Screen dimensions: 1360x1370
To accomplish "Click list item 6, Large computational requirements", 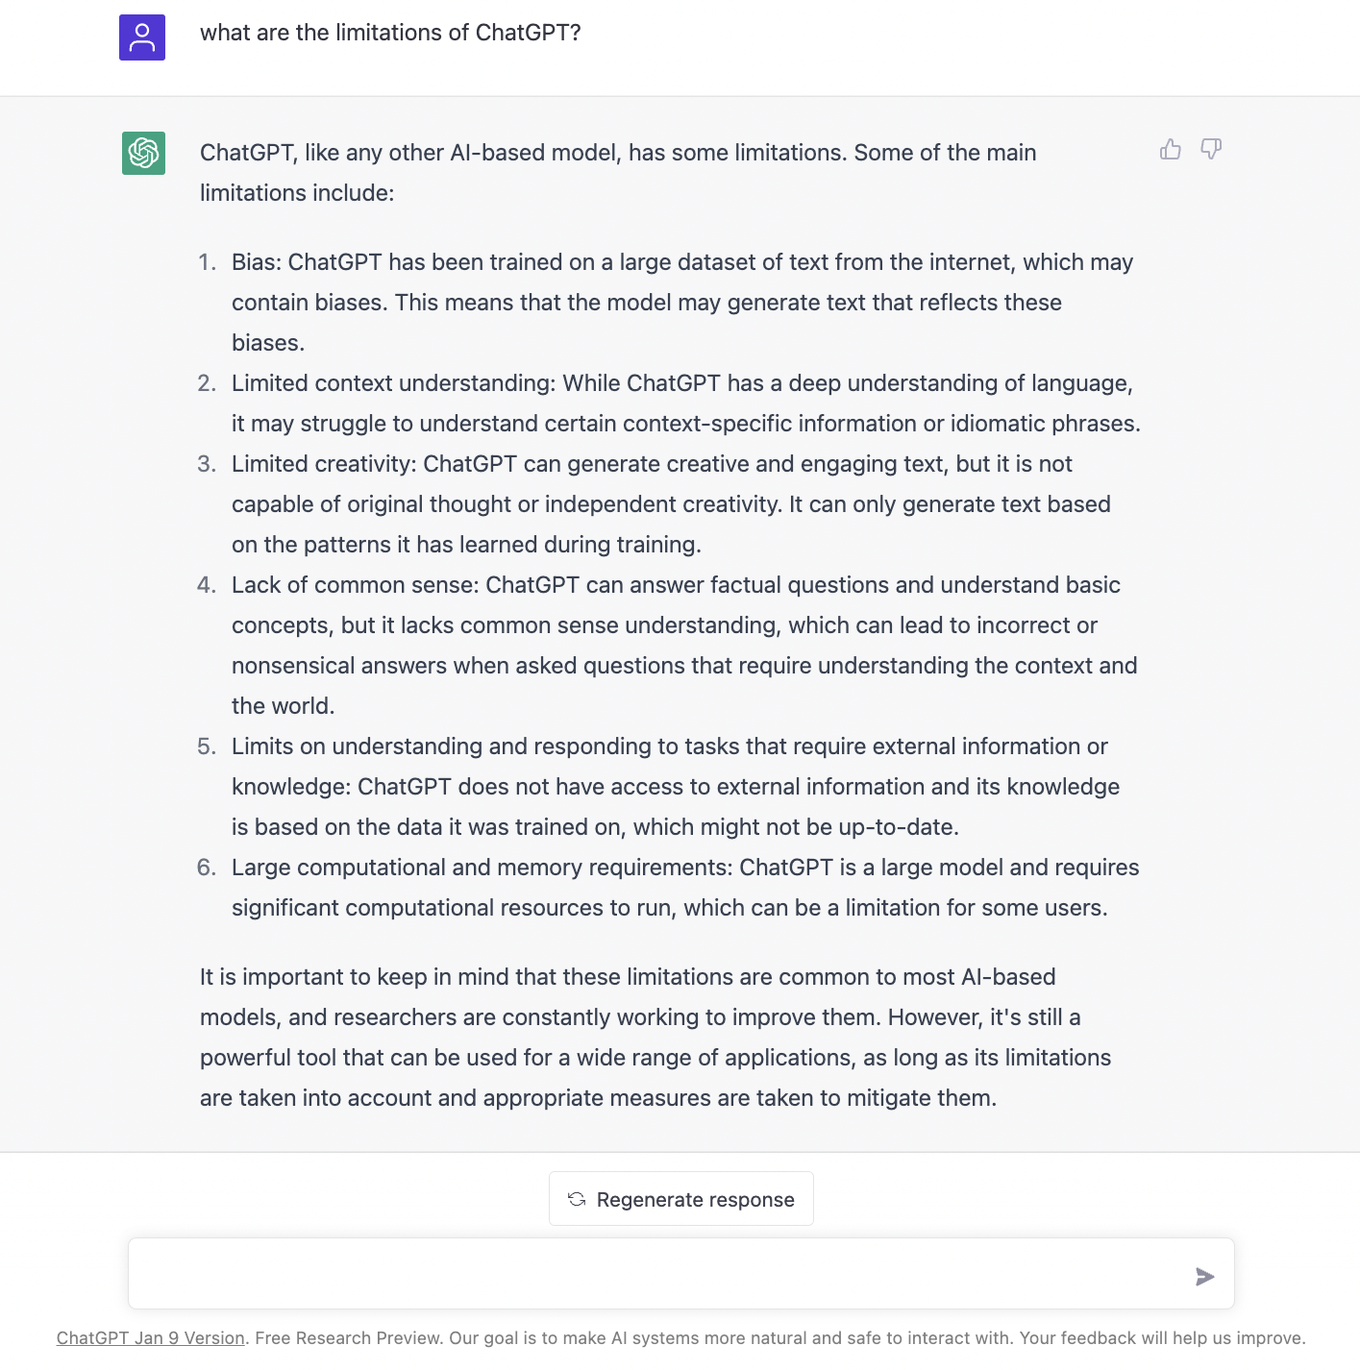I will [x=684, y=888].
